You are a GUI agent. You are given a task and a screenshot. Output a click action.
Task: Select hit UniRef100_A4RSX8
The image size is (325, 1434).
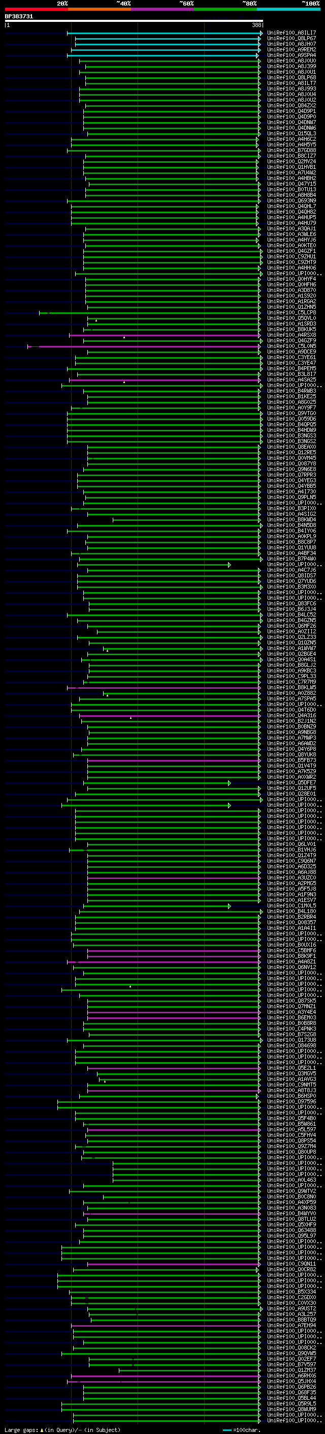coord(291,335)
